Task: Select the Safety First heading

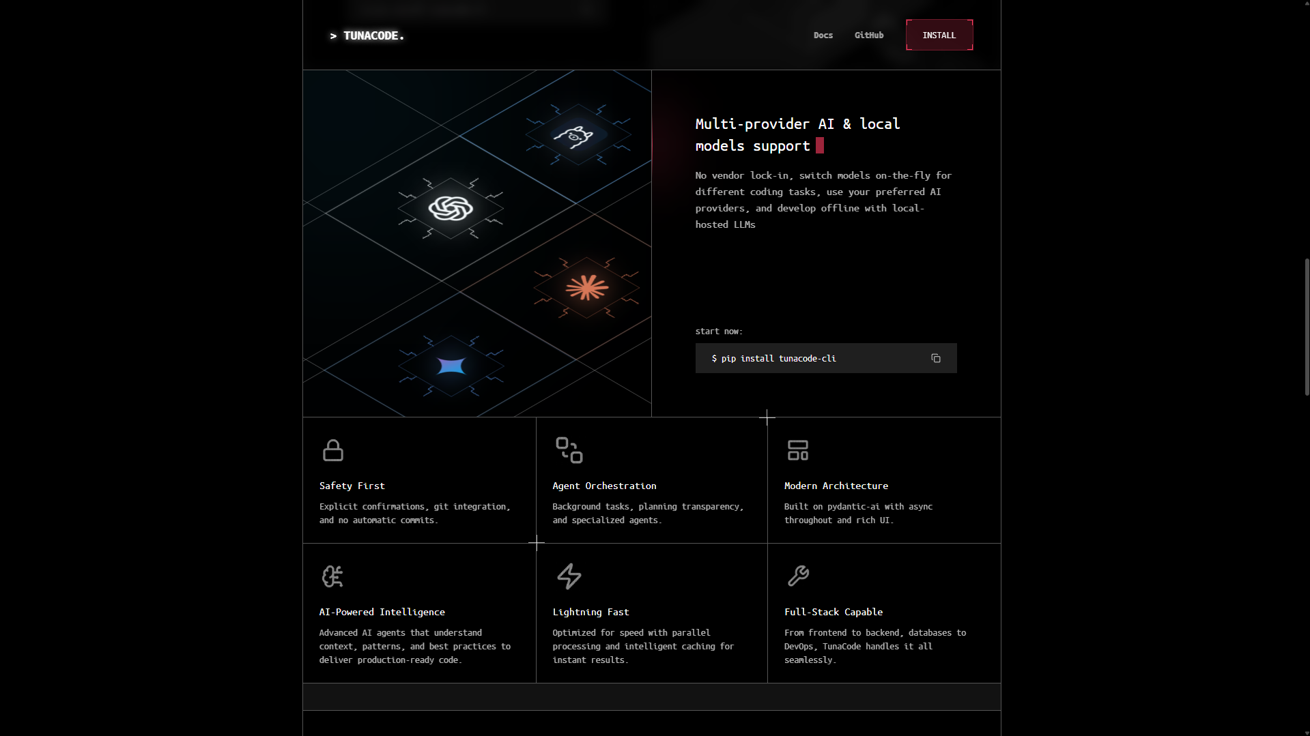Action: click(352, 486)
